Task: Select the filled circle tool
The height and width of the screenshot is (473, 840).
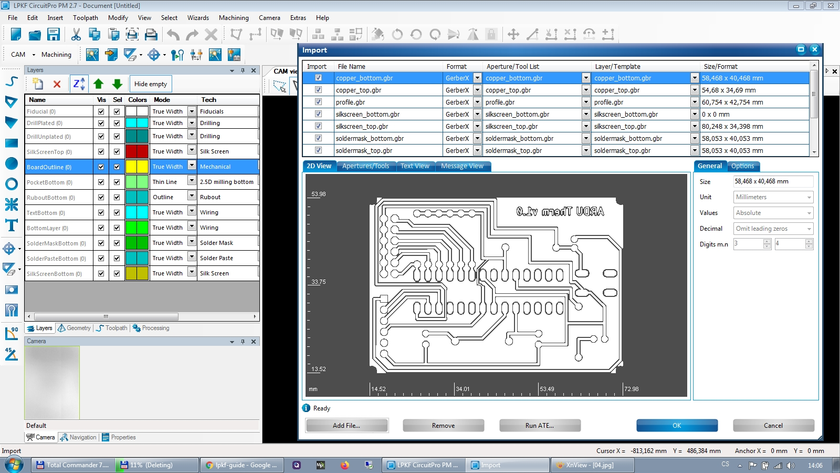Action: tap(12, 163)
